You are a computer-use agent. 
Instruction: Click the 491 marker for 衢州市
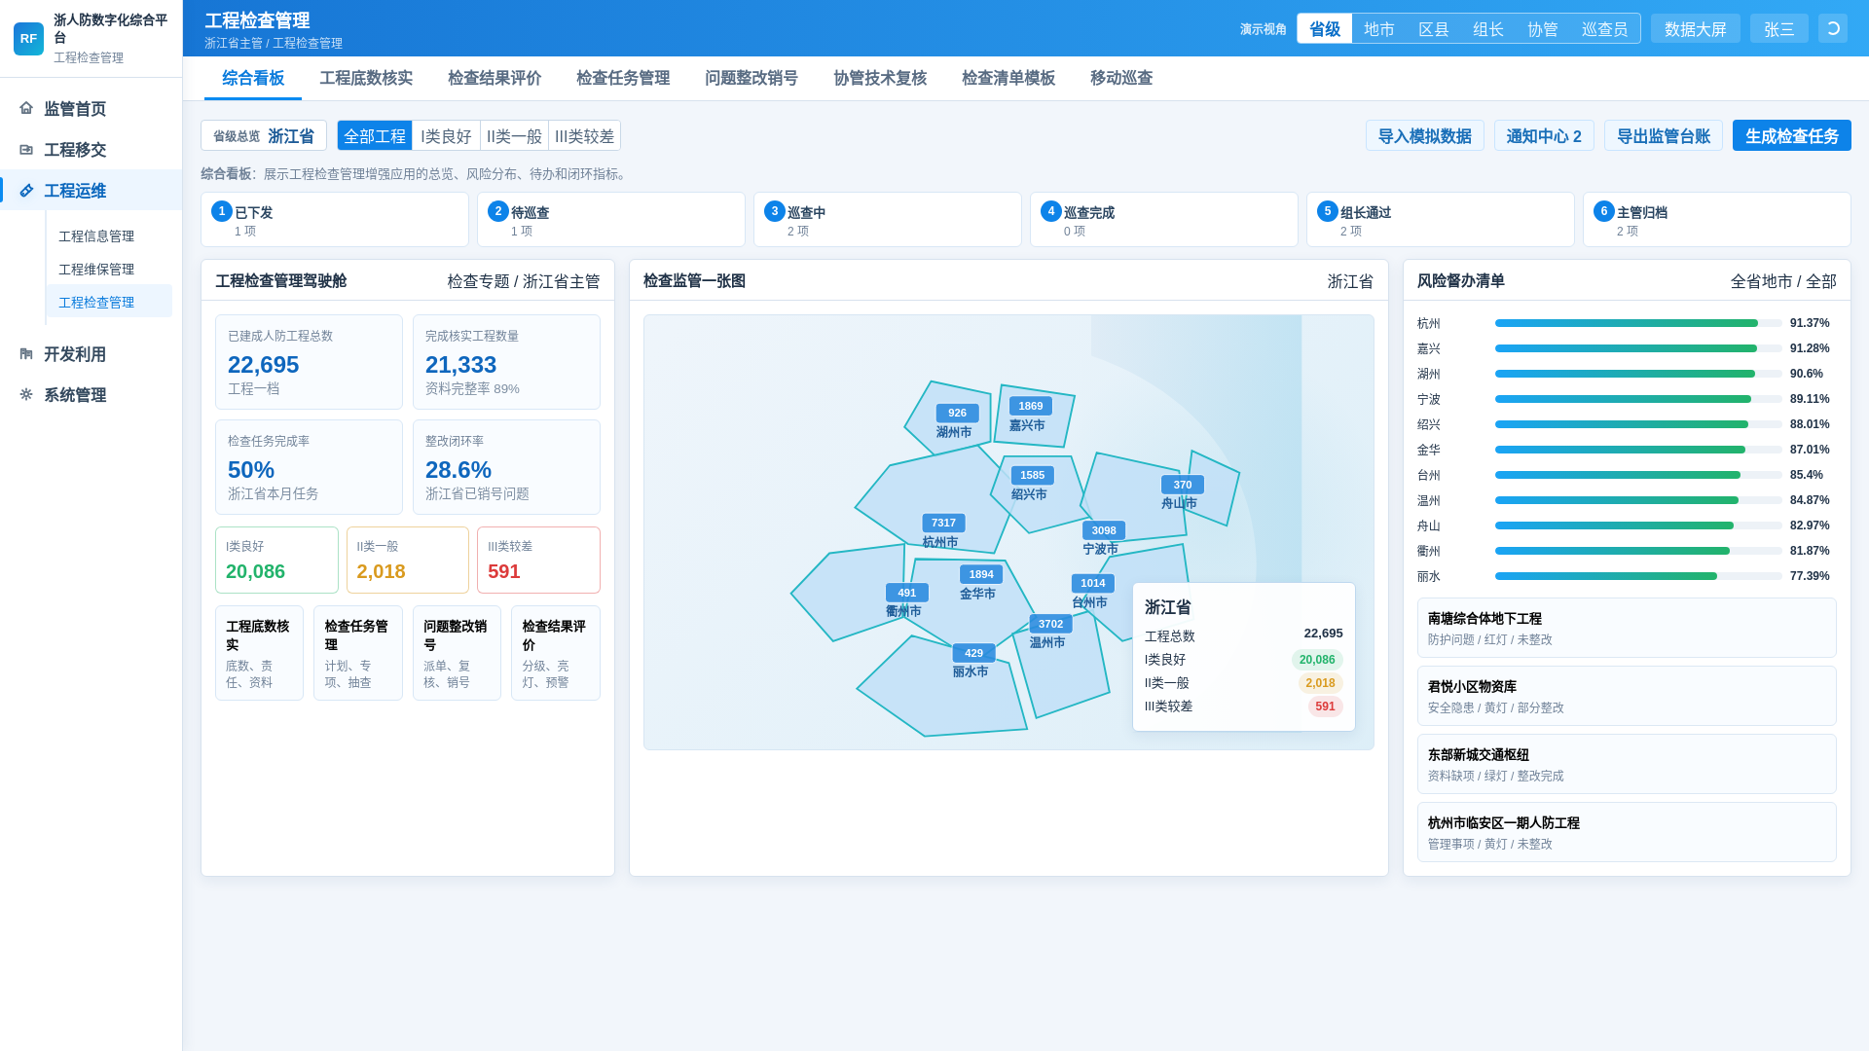907,593
